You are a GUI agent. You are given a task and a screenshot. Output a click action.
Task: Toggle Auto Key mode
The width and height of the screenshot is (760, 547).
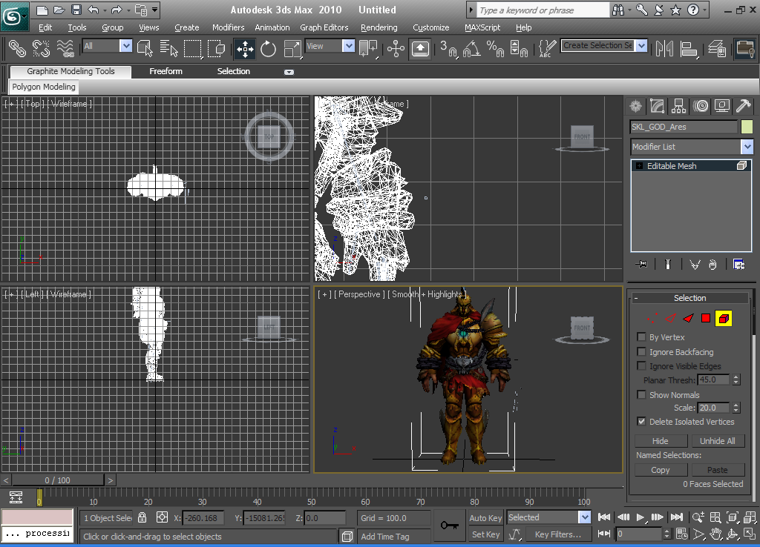click(x=485, y=517)
